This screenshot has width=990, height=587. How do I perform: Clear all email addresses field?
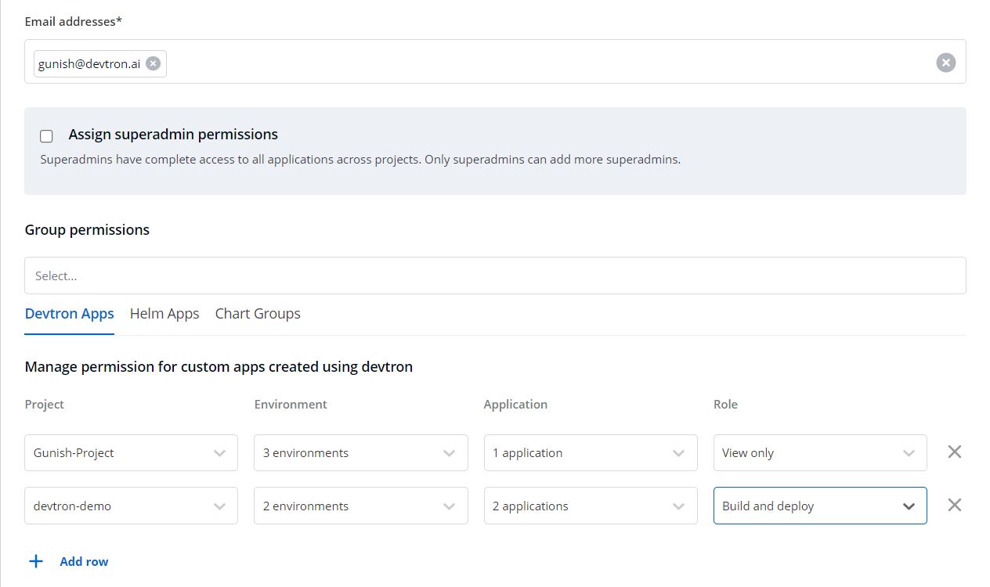click(945, 63)
